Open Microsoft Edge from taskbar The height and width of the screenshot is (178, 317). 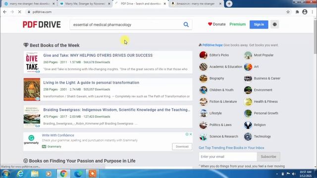coord(78,174)
